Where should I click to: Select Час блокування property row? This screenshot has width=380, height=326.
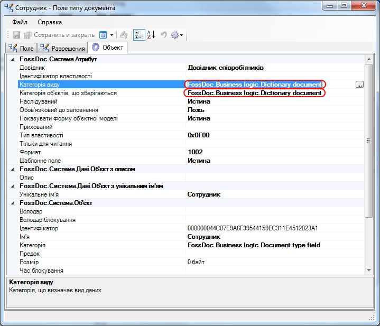click(x=191, y=271)
